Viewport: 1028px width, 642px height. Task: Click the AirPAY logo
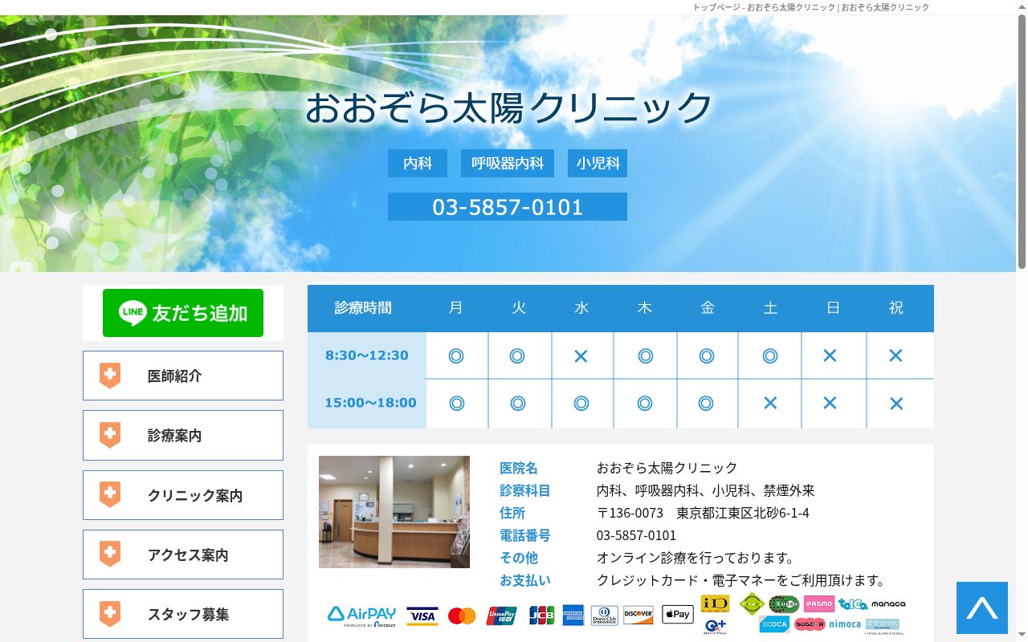[361, 616]
